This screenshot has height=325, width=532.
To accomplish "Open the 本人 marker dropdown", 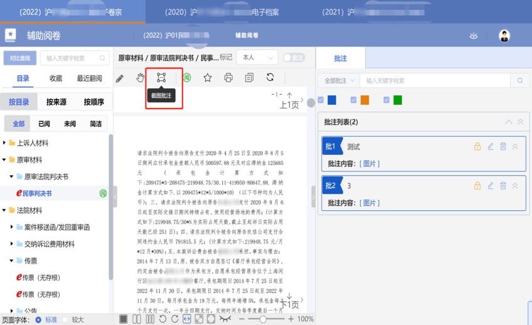I will 257,58.
